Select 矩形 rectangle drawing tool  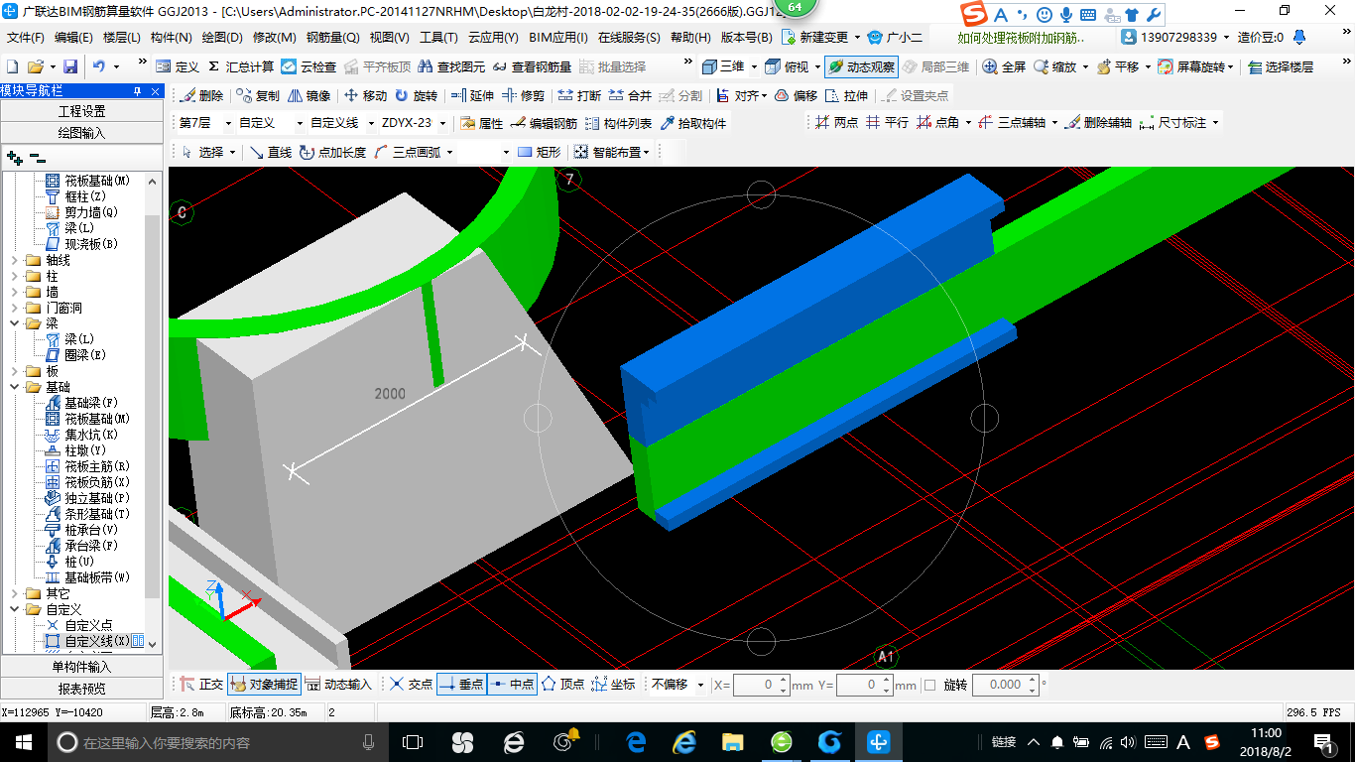pos(539,152)
